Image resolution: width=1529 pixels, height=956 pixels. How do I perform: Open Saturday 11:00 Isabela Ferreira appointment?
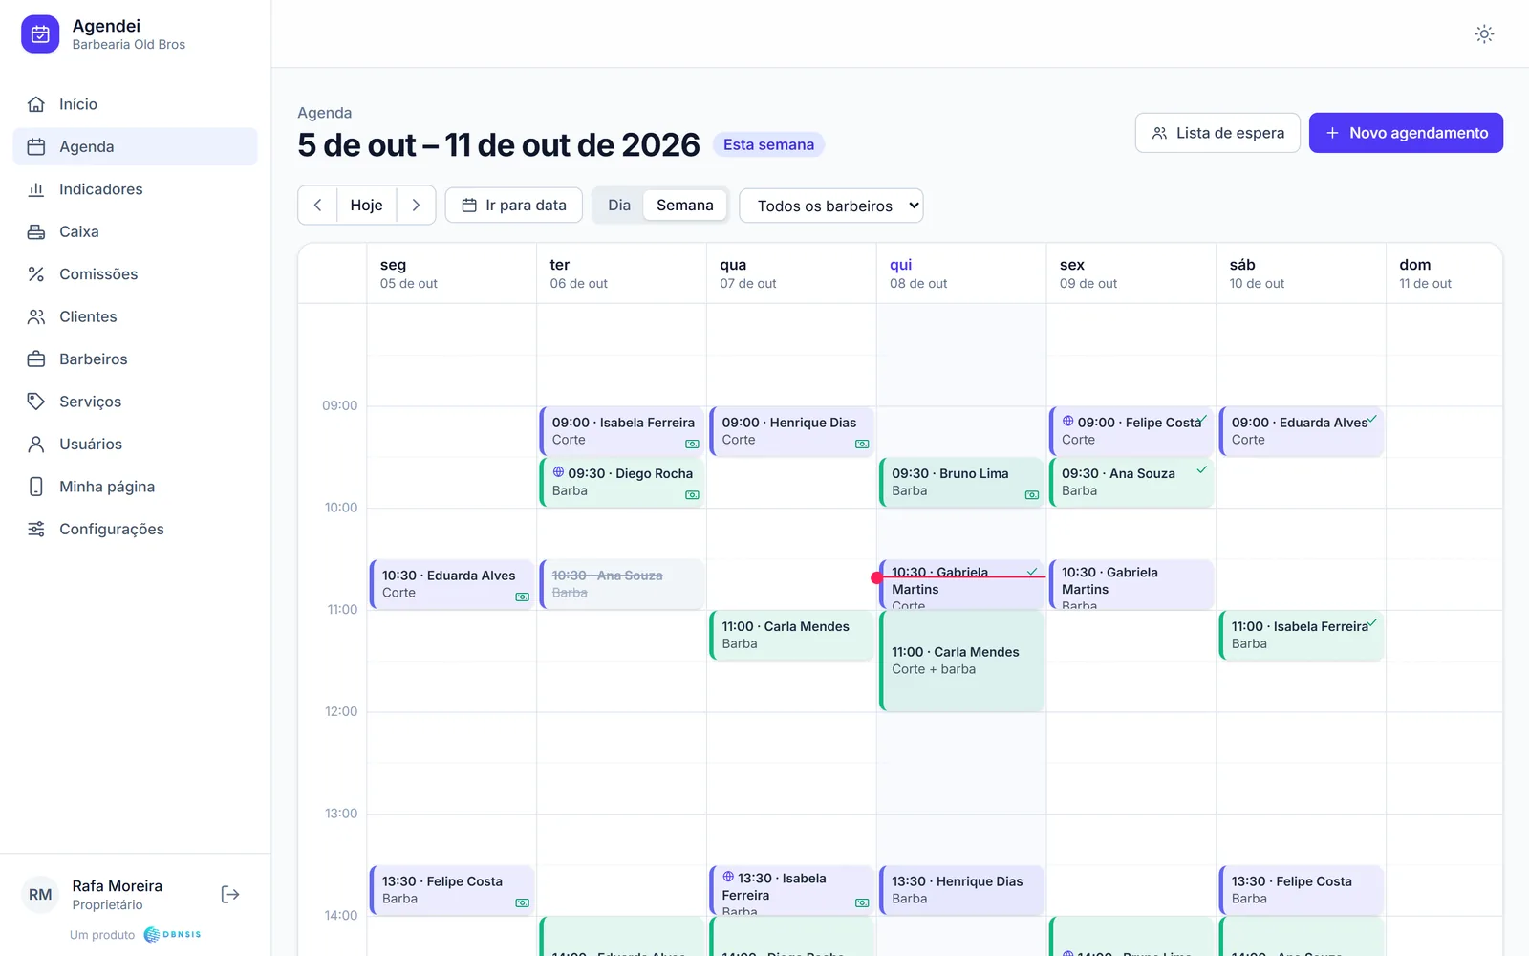pyautogui.click(x=1302, y=636)
